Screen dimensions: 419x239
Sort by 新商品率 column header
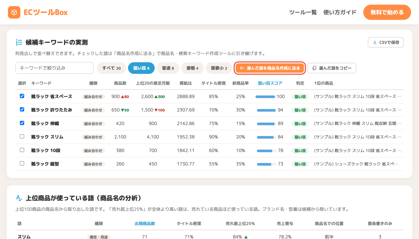pos(241,83)
